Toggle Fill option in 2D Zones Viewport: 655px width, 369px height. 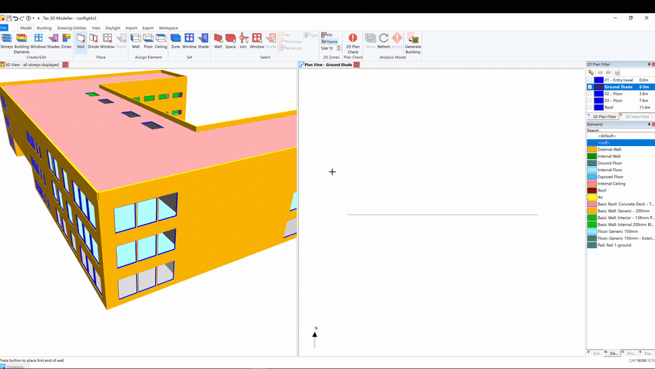coord(326,35)
